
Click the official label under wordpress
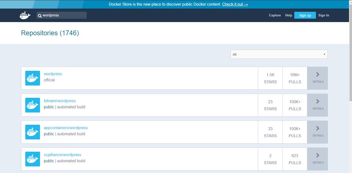(x=49, y=80)
